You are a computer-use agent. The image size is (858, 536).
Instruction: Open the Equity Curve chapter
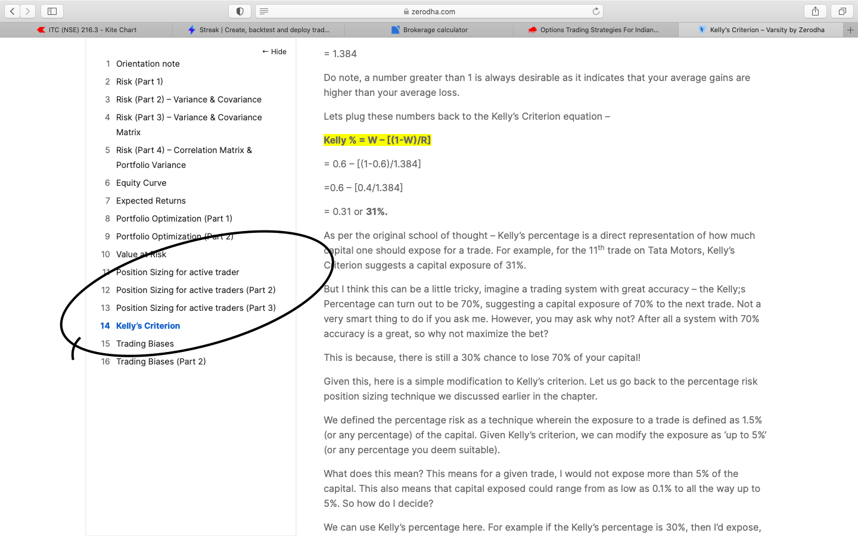[x=141, y=183]
